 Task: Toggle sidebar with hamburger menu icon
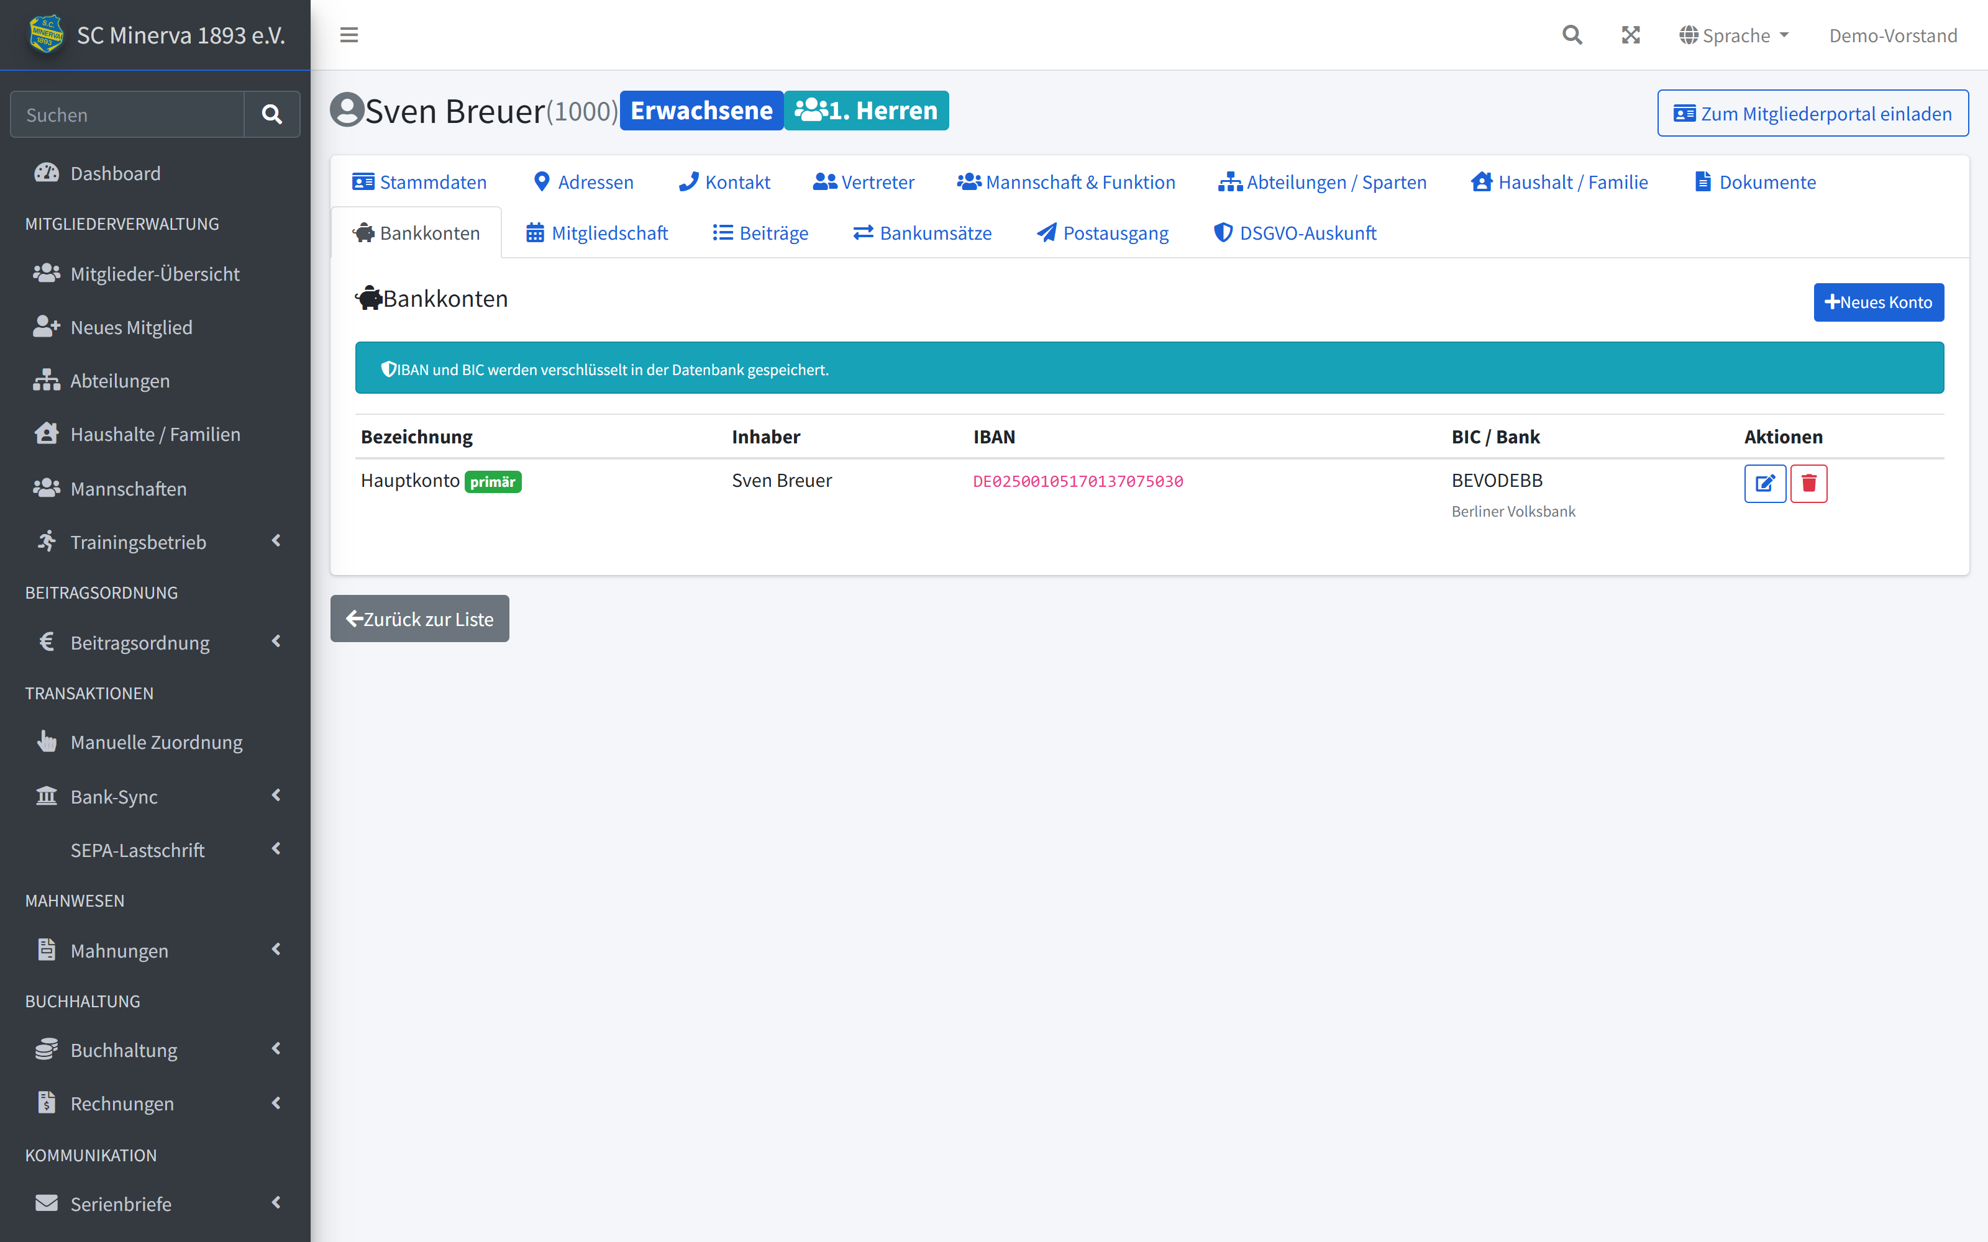click(349, 35)
